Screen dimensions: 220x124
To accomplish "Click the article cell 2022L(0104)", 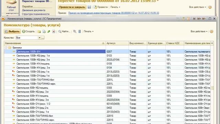I will (117, 60).
